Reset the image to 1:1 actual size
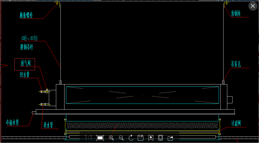 pyautogui.click(x=88, y=137)
